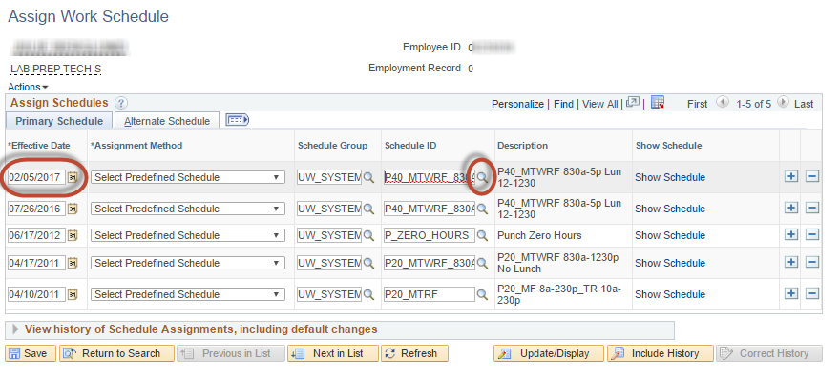Click the First rows link
Screen dimensions: 839x379
click(697, 104)
